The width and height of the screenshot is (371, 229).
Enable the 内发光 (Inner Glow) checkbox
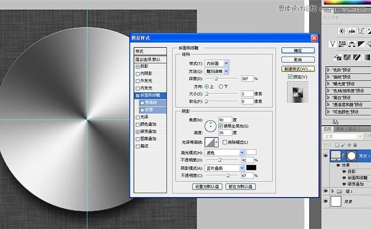[x=138, y=88]
